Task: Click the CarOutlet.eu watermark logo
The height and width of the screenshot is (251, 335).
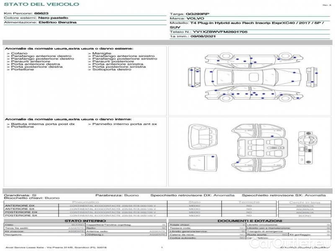Action: point(299,244)
